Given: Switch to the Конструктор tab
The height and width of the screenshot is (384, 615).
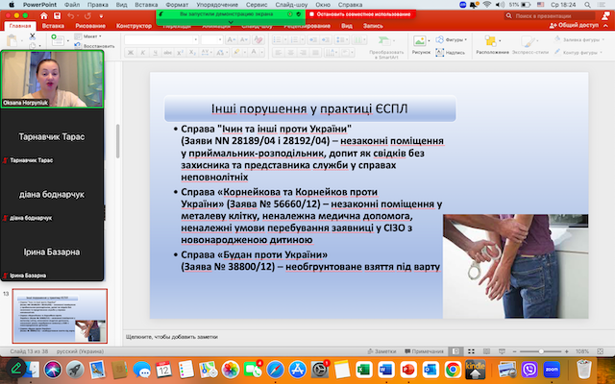Looking at the screenshot, I should 134,26.
